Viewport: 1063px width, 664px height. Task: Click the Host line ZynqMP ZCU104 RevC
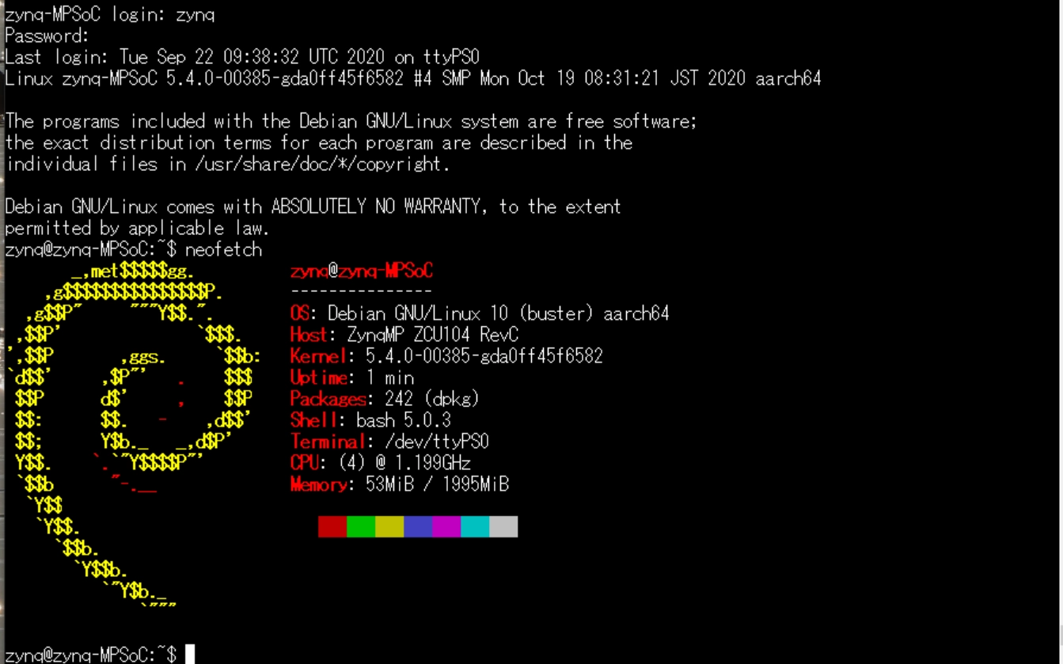[404, 335]
